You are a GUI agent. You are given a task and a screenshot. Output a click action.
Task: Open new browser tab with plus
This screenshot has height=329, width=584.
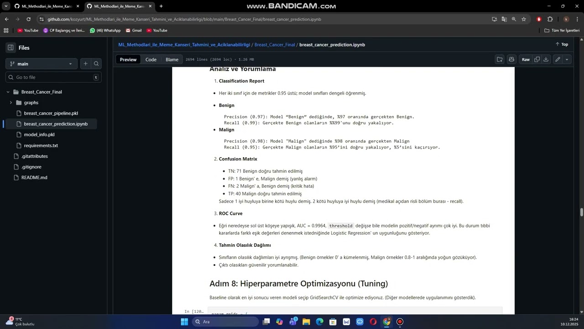point(161,6)
